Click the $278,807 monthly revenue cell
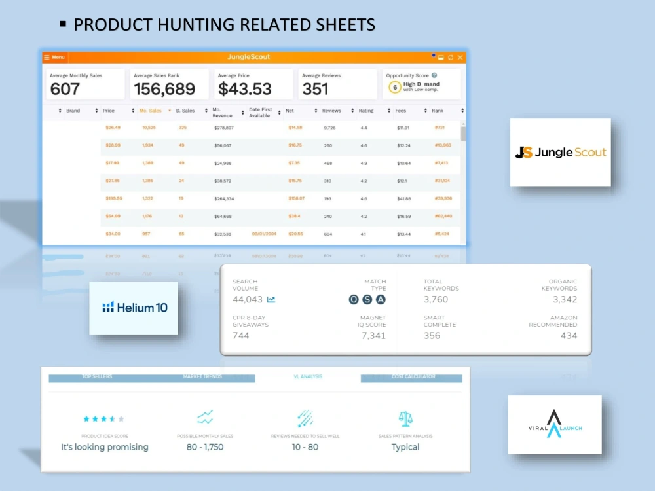 224,128
